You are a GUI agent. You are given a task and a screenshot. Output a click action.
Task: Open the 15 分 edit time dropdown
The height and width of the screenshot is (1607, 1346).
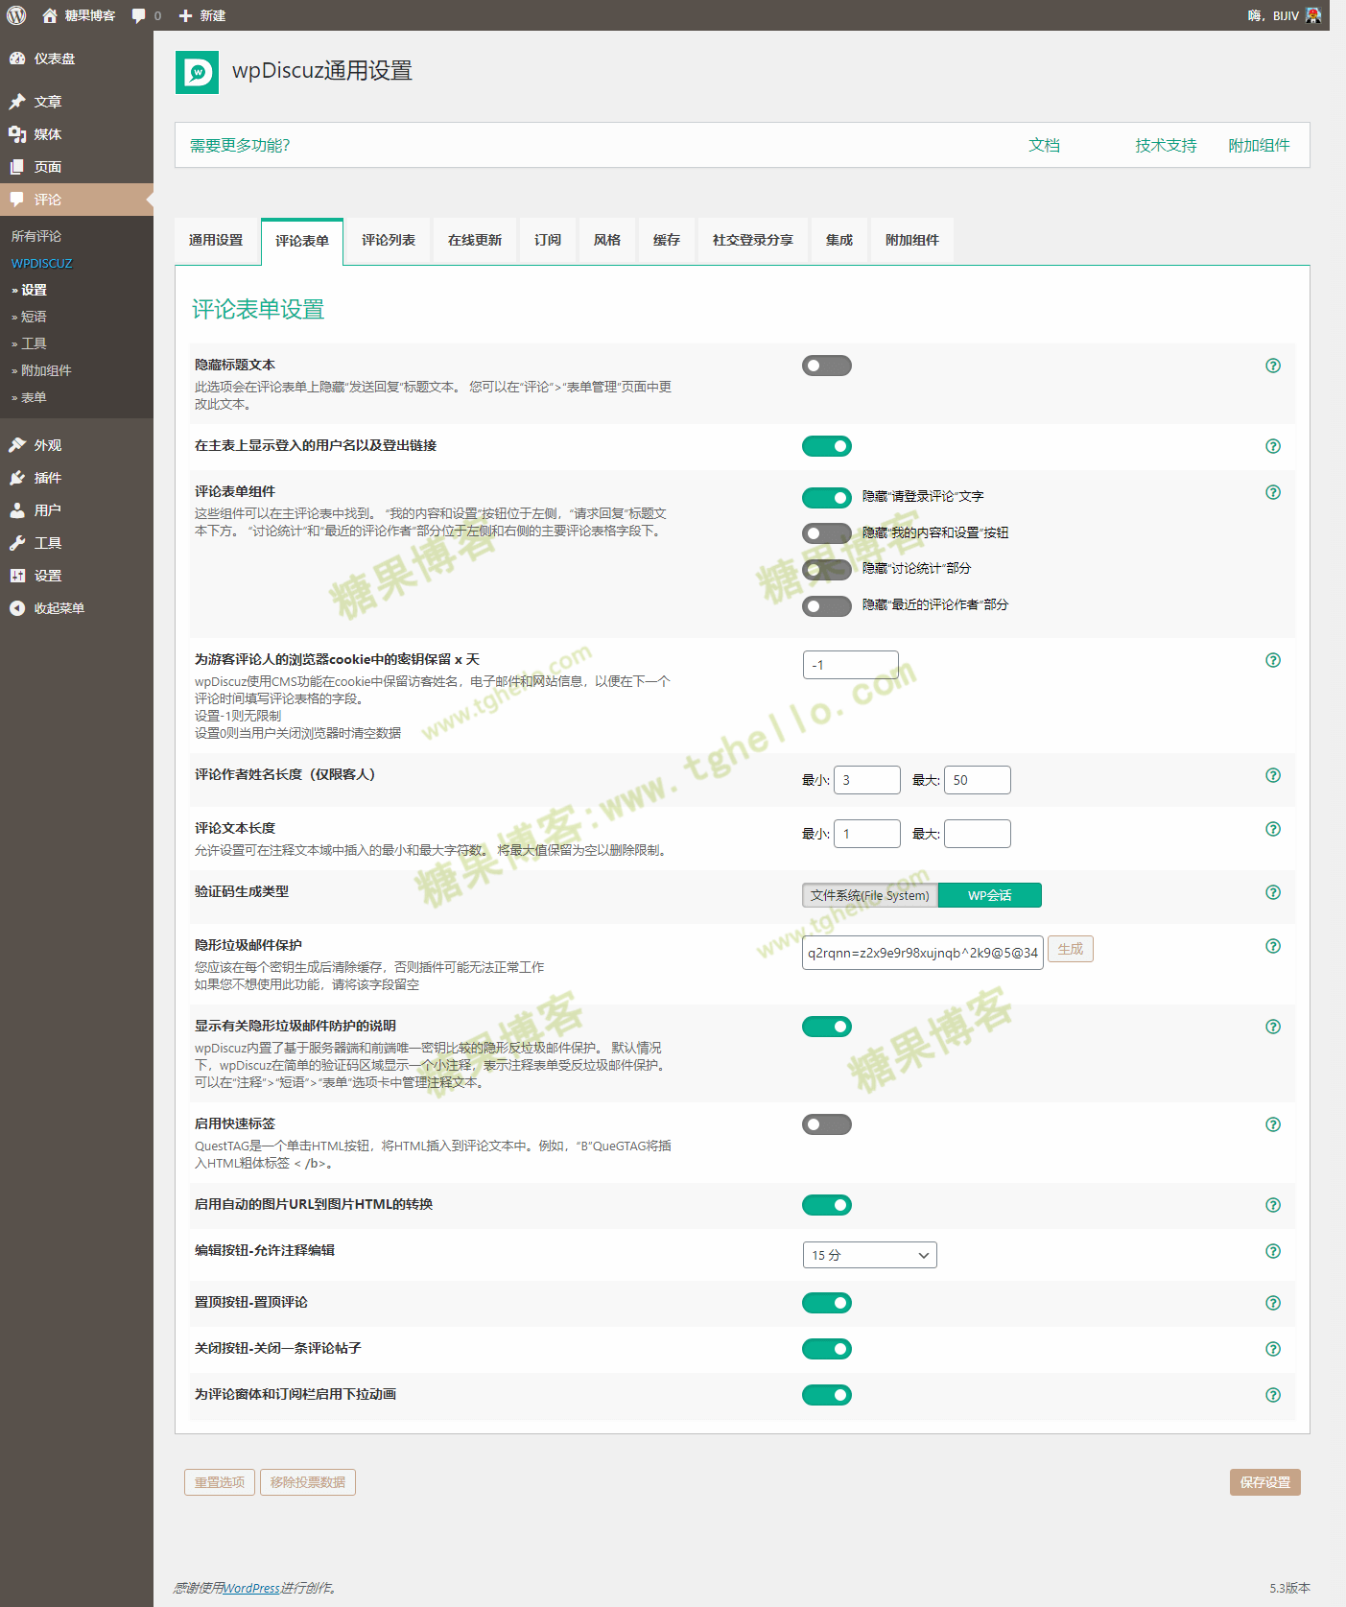coord(869,1255)
